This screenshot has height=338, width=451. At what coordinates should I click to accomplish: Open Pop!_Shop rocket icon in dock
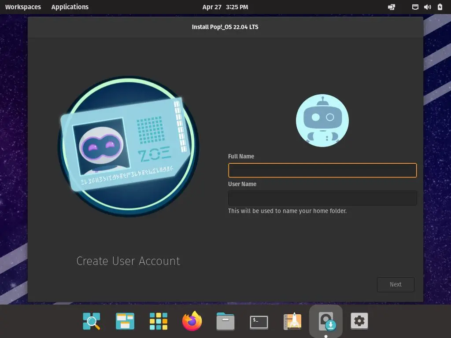(292, 321)
